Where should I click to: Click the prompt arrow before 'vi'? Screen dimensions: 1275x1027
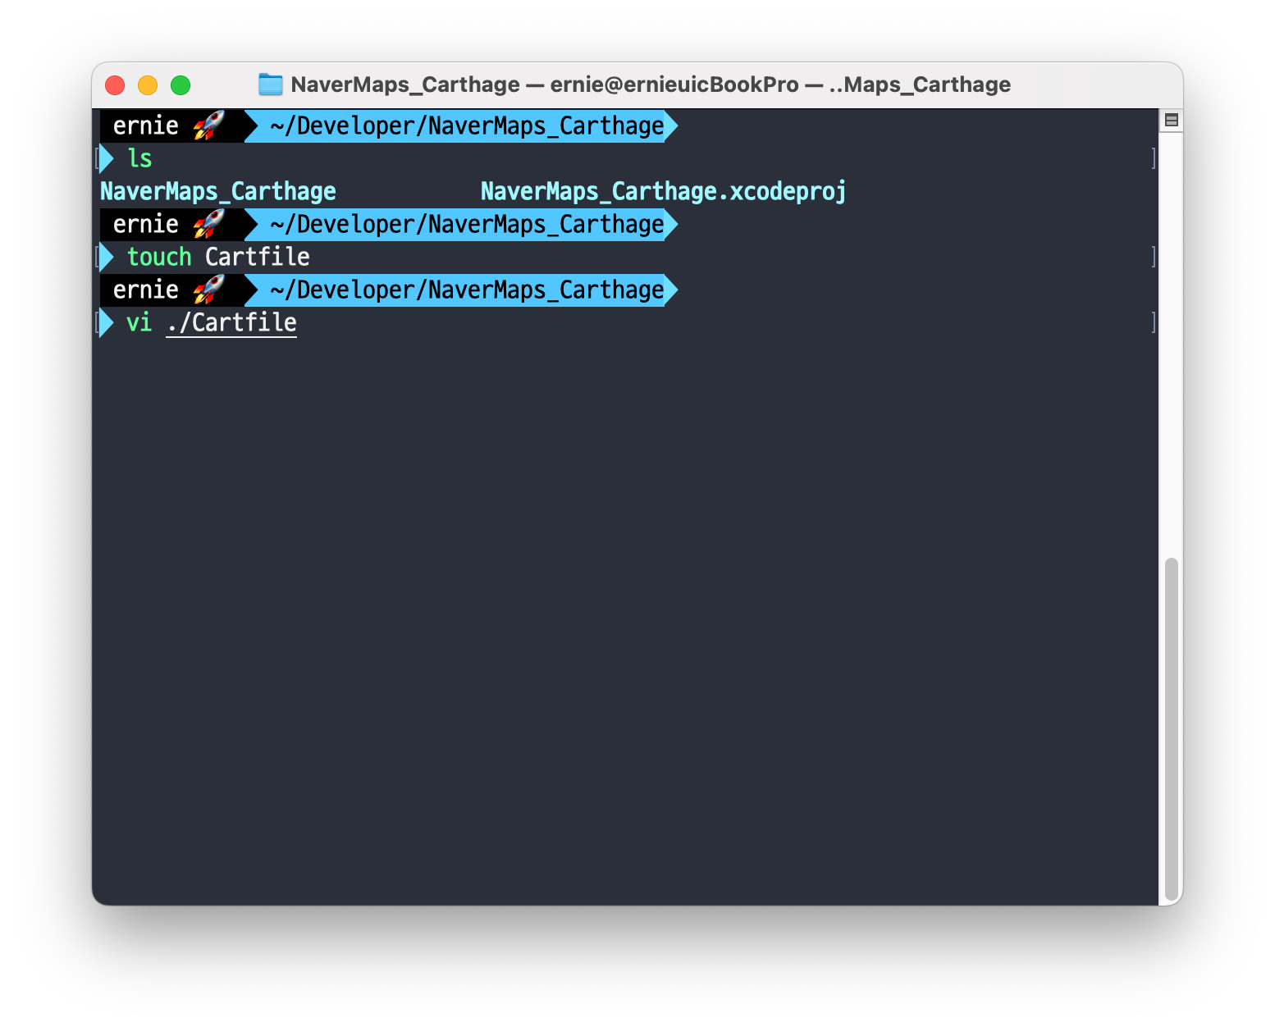coord(106,322)
